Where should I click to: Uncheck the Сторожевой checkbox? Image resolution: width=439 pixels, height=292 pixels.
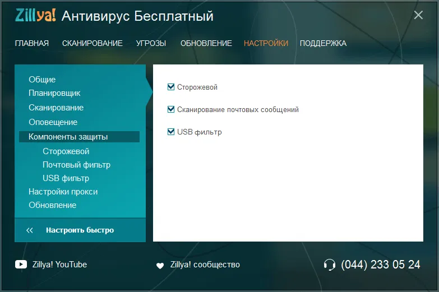(171, 87)
